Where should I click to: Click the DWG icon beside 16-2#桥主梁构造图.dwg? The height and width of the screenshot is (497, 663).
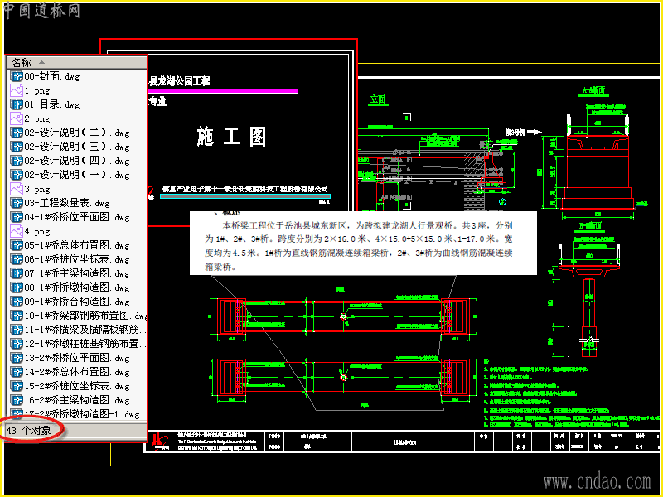[x=17, y=400]
